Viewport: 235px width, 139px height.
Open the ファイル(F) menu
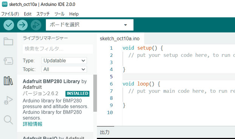(x=10, y=14)
